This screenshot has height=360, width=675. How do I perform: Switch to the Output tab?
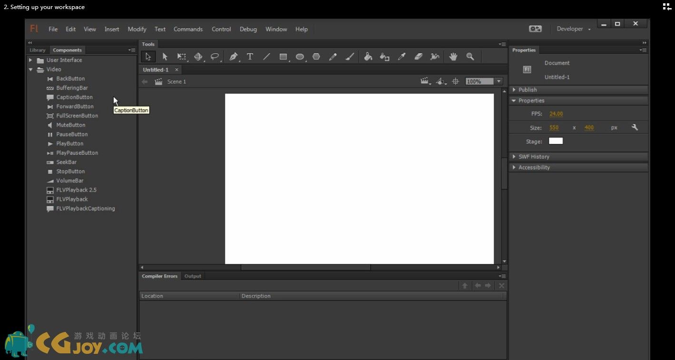pos(193,276)
